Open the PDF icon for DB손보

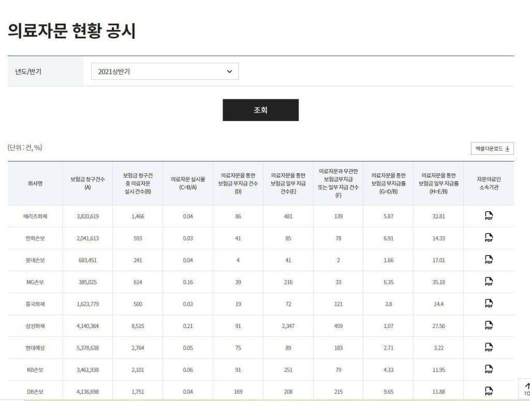[x=489, y=392]
